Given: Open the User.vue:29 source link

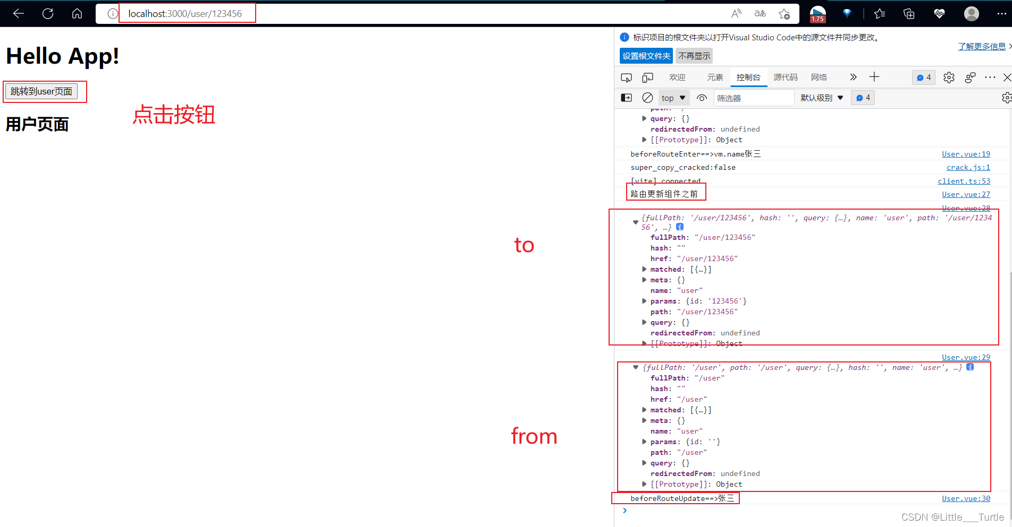Looking at the screenshot, I should [966, 357].
